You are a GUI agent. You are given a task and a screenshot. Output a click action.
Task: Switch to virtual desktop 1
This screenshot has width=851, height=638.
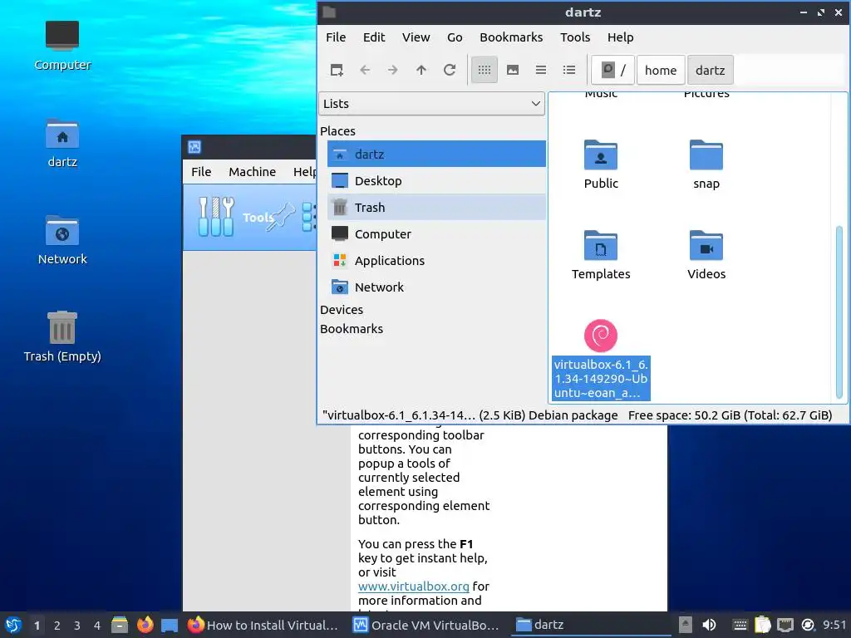[37, 626]
